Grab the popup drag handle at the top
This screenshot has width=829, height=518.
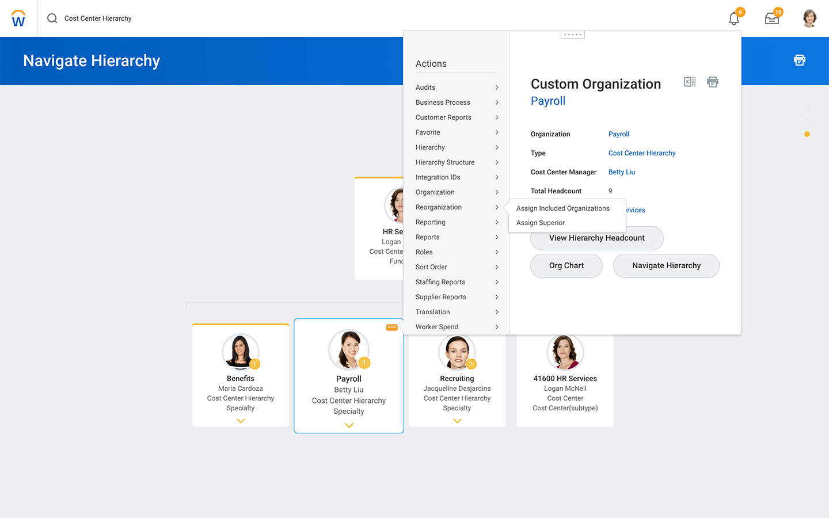pos(573,35)
